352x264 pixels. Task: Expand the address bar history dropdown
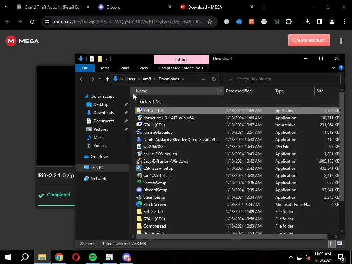coord(203,79)
